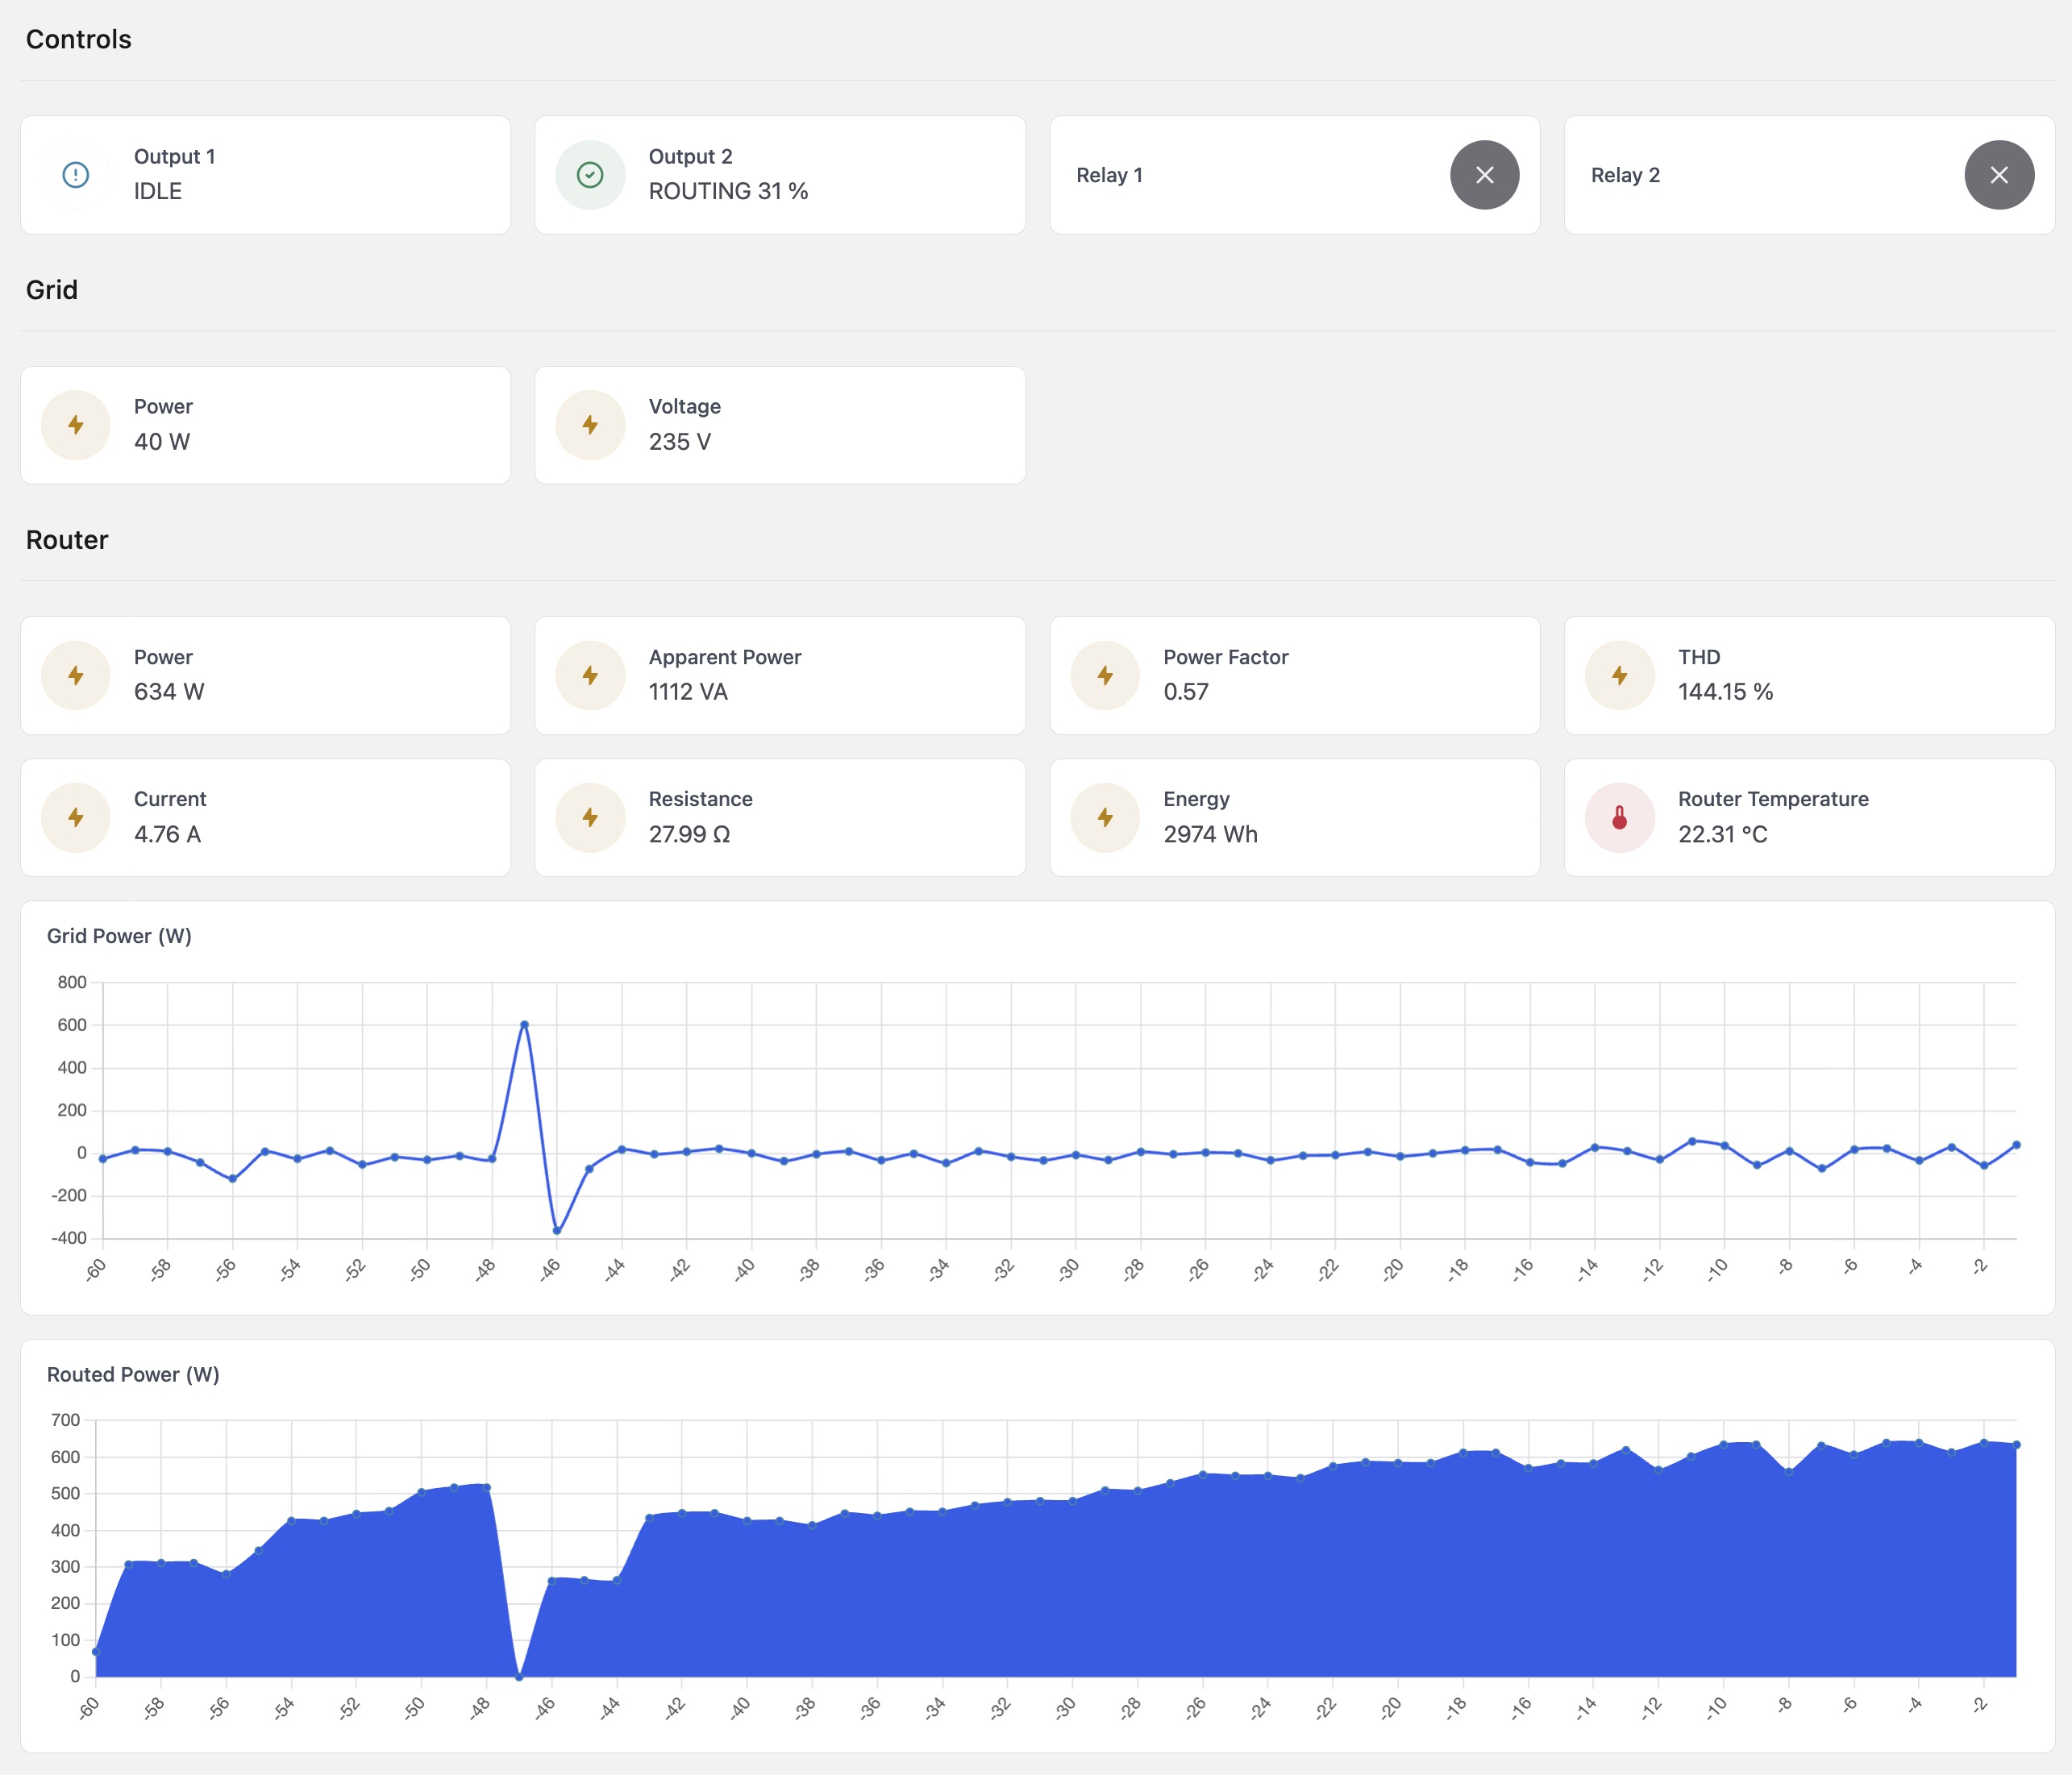Click the Voltage lightning icon
This screenshot has width=2072, height=1775.
pos(590,425)
